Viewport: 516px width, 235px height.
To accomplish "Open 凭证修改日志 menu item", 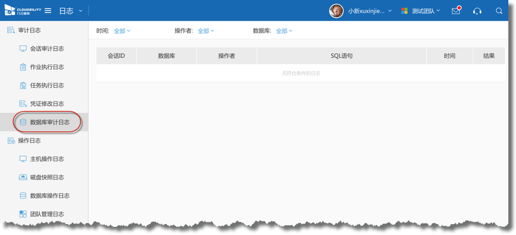I will pos(47,104).
